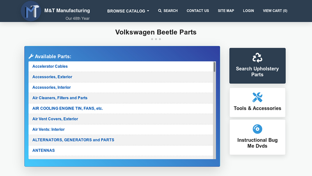View Cart (0) in the header
The width and height of the screenshot is (312, 176).
275,11
